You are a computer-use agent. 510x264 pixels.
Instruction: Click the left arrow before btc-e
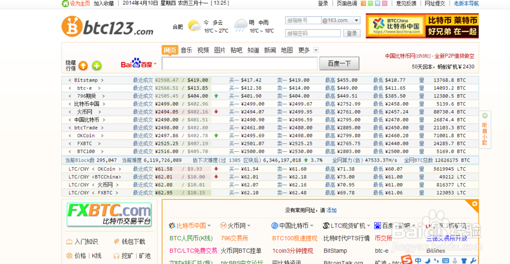point(70,88)
